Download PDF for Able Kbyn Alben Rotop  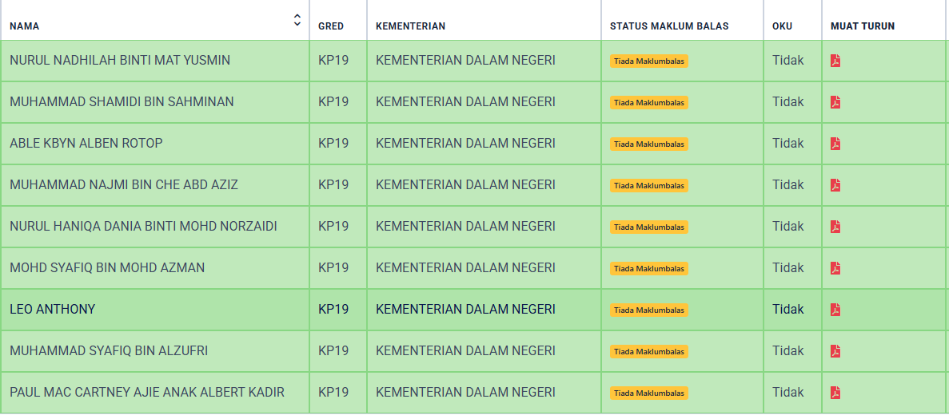[835, 144]
